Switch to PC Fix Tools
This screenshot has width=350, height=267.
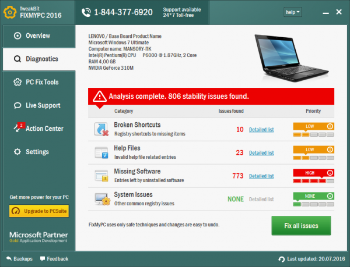(39, 83)
